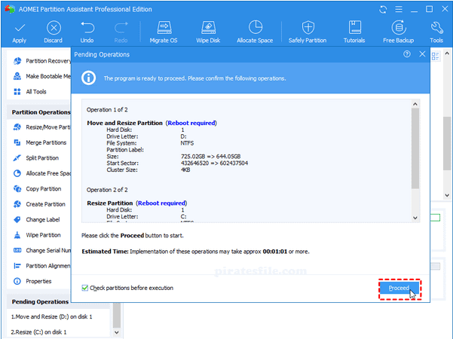The image size is (453, 339).
Task: Choose Merge Partitions in sidebar
Action: click(x=40, y=142)
